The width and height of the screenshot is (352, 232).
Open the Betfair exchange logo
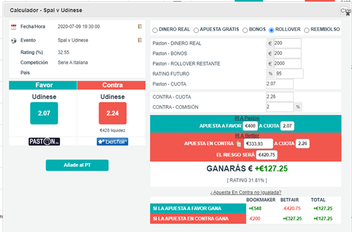(x=112, y=142)
